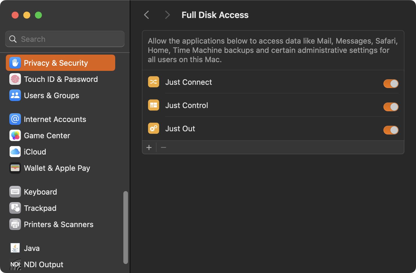This screenshot has width=416, height=273.
Task: Open Printers & Scanners pane
Action: (x=61, y=224)
